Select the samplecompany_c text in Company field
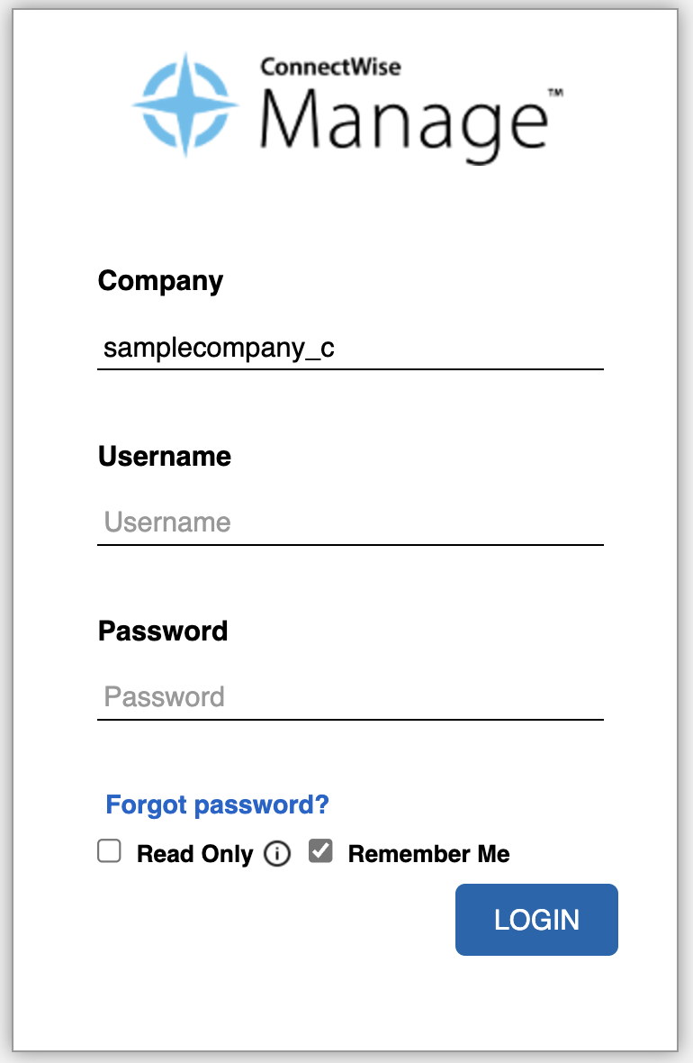This screenshot has height=1063, width=693. [220, 348]
